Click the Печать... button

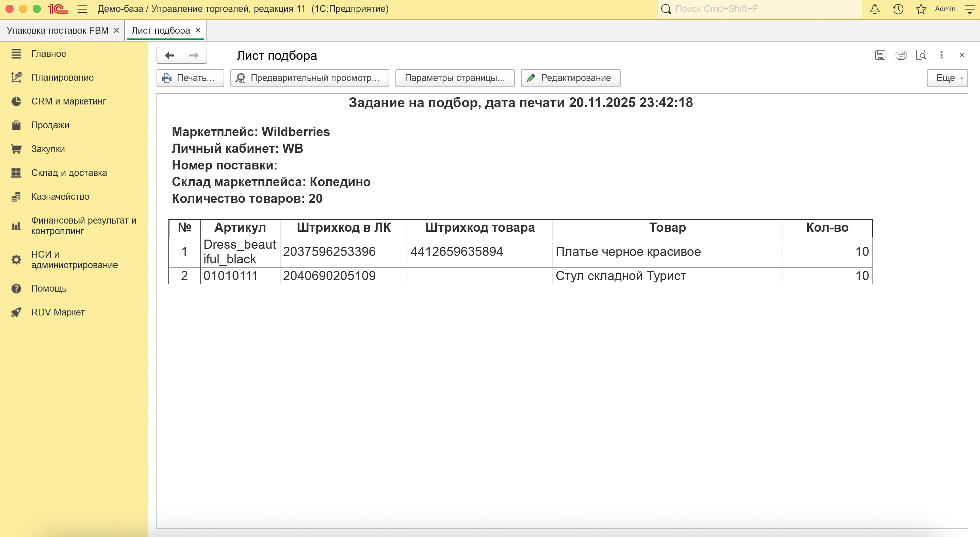tap(190, 78)
